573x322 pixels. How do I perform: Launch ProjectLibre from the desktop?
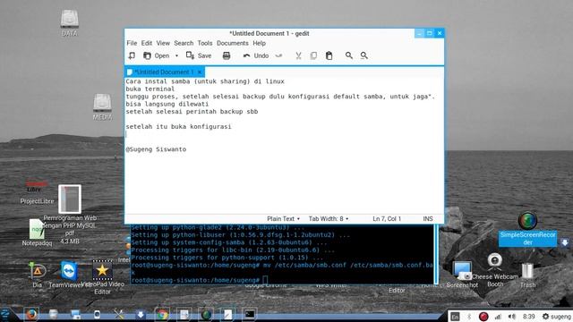coord(37,192)
